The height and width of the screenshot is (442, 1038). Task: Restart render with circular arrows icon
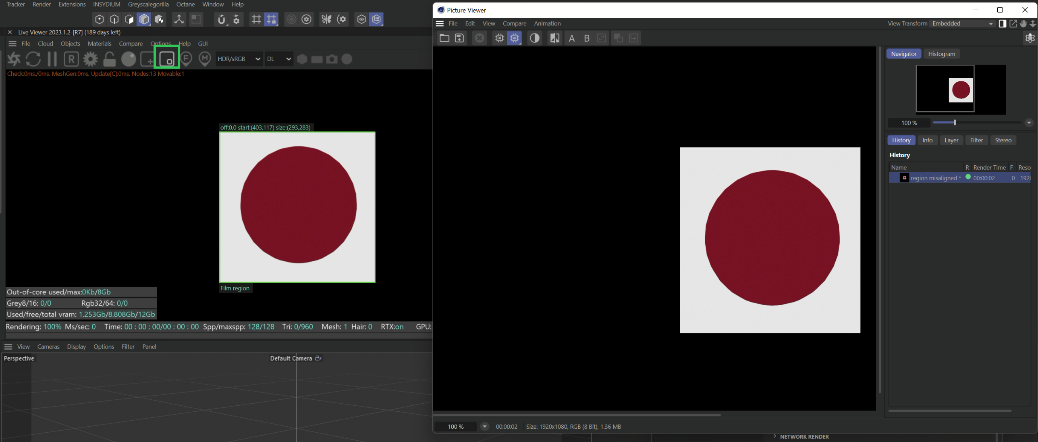(33, 59)
